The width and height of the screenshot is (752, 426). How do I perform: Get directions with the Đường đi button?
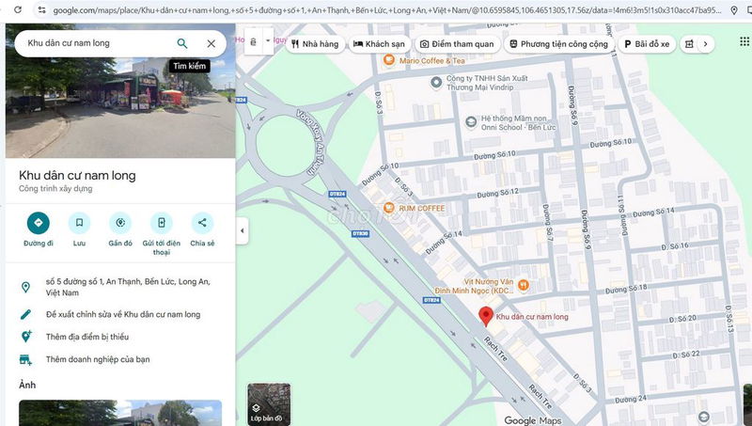(x=38, y=223)
